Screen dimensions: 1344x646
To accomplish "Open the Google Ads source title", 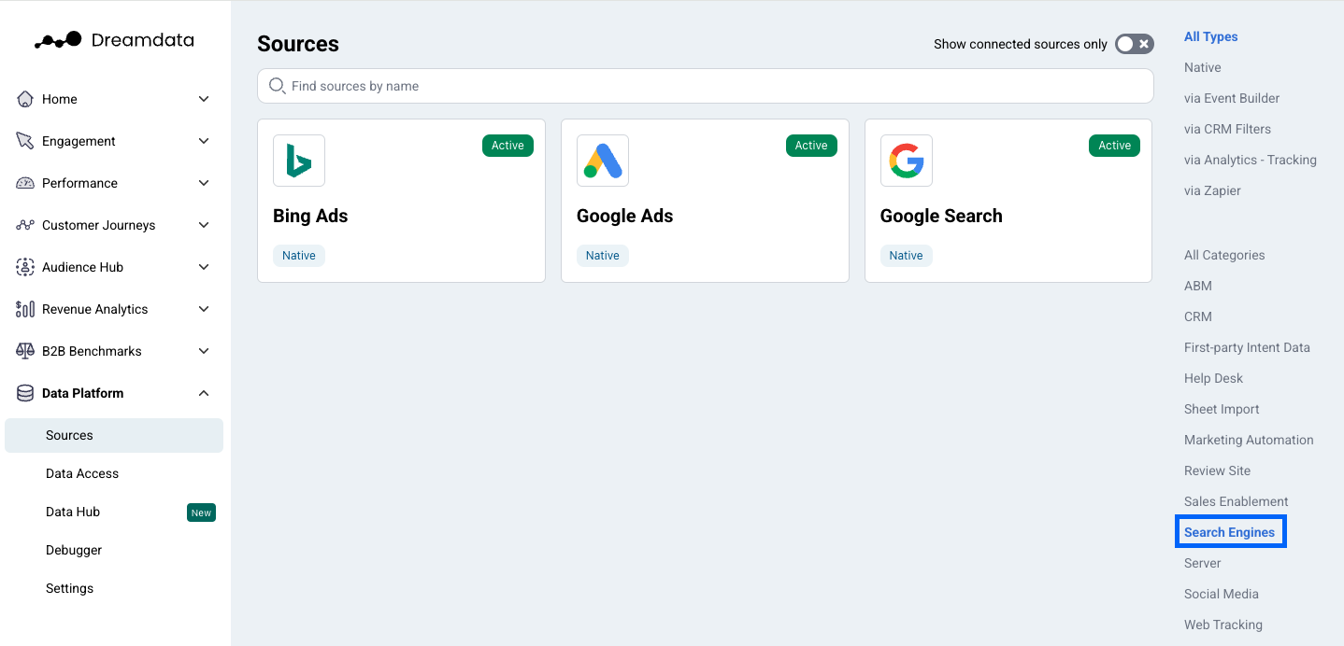I will [624, 216].
